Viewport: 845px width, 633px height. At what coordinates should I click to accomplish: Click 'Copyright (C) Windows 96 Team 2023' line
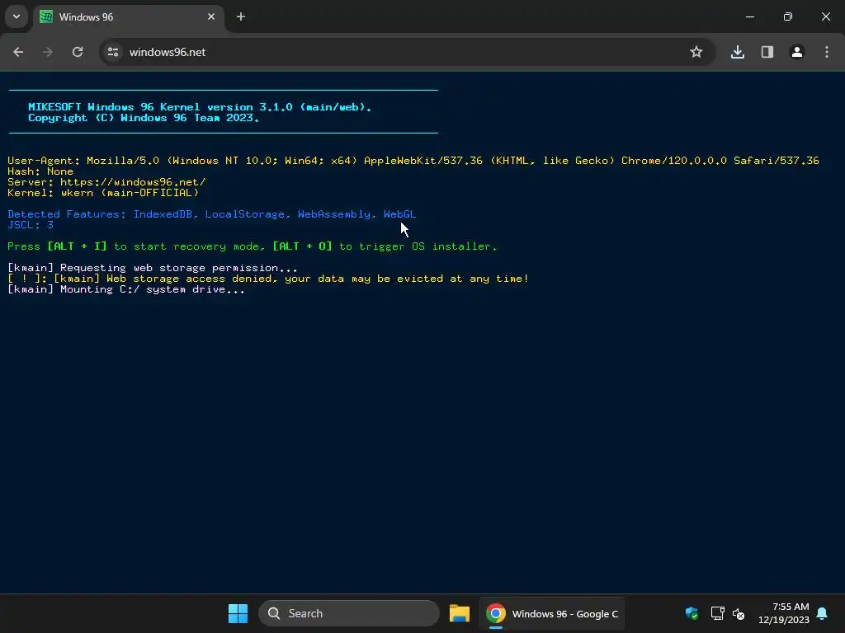(x=144, y=118)
